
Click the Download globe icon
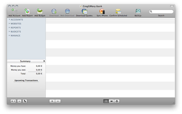click(54, 11)
